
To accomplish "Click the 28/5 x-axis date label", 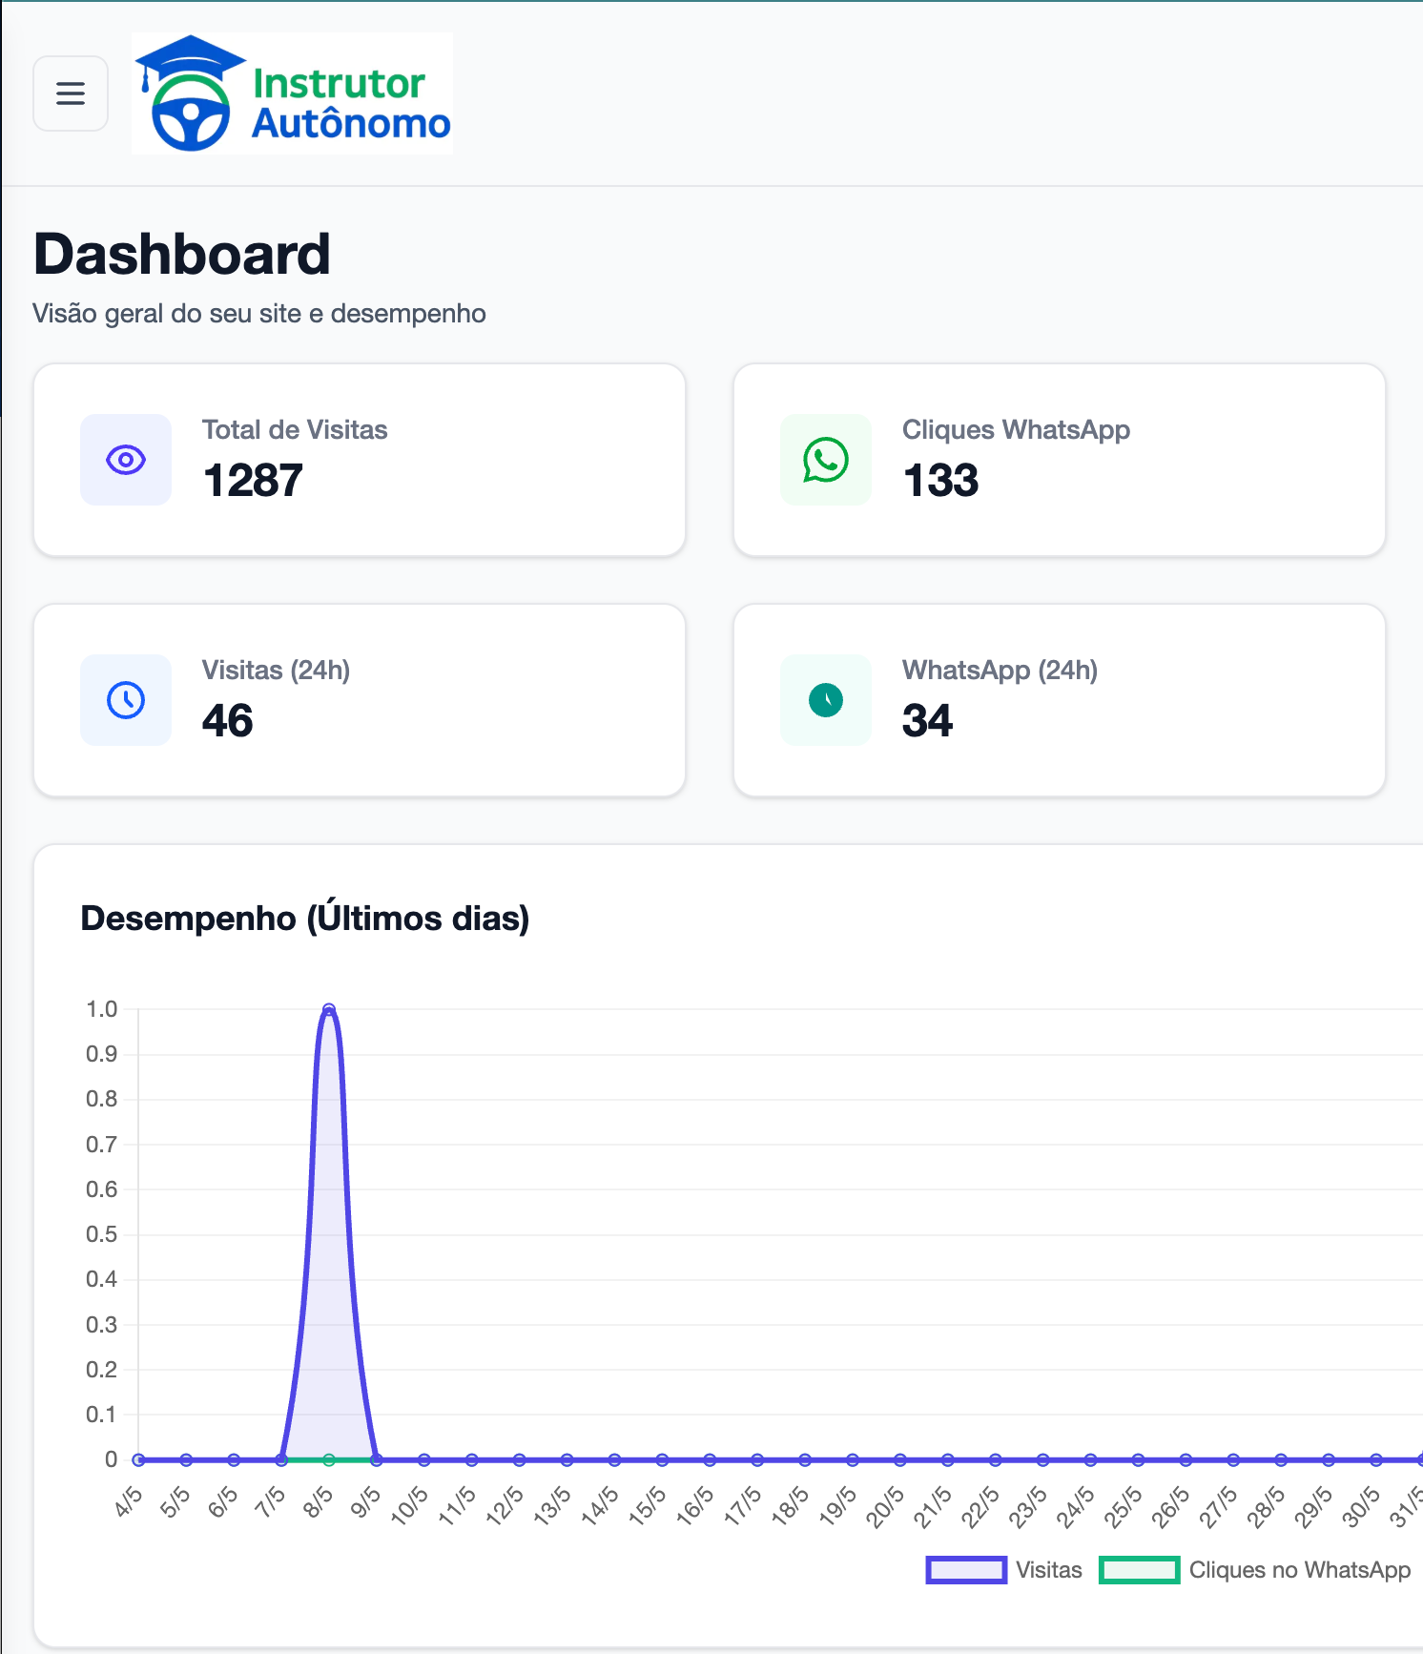I will point(1267,1506).
